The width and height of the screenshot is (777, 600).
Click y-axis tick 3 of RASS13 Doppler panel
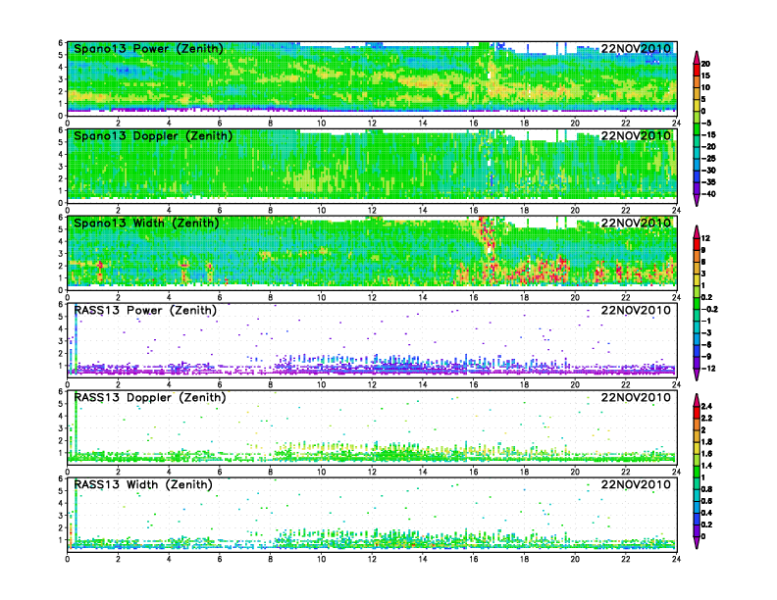(61, 427)
